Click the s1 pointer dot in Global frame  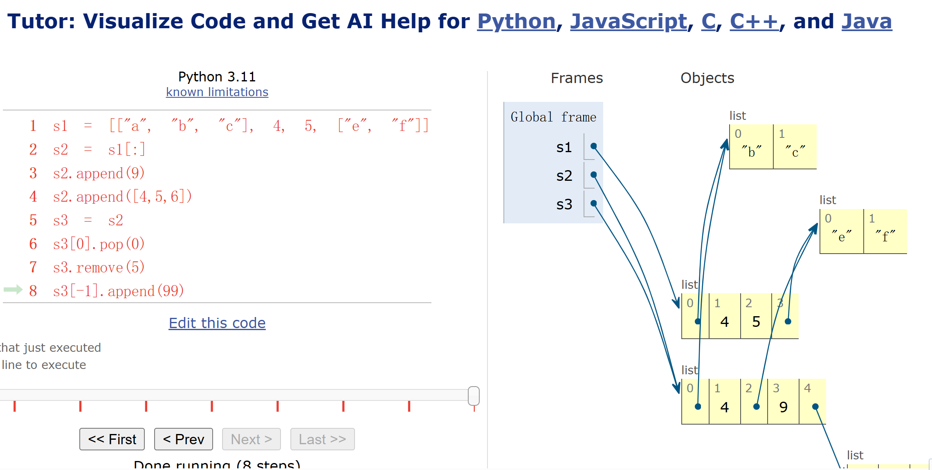point(593,146)
